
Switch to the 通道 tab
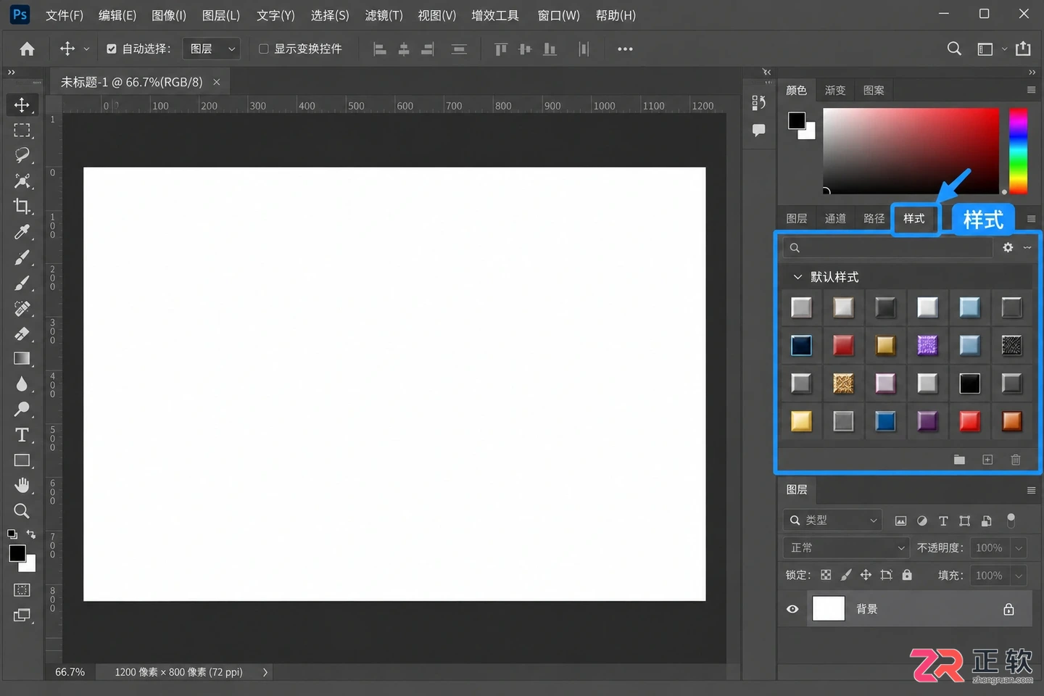click(x=835, y=218)
